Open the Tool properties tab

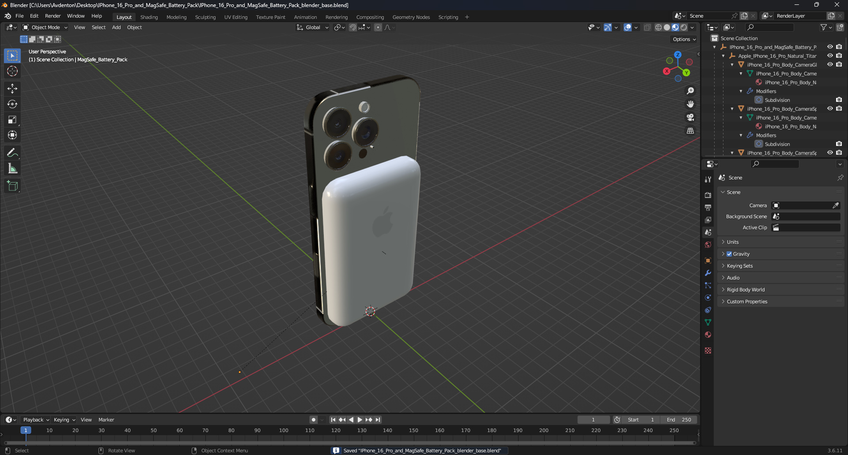click(708, 179)
